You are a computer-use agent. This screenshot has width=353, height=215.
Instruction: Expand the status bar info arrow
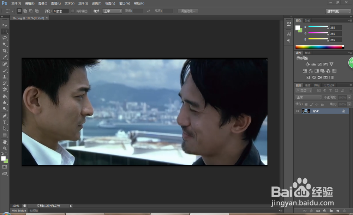pos(71,206)
